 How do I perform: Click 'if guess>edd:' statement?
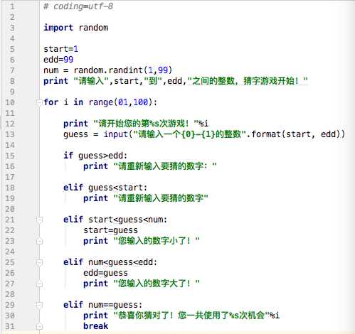click(95, 156)
